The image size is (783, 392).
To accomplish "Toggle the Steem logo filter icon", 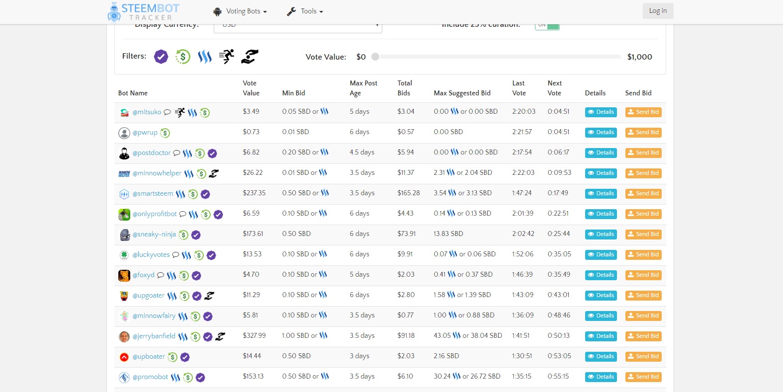I will click(205, 57).
